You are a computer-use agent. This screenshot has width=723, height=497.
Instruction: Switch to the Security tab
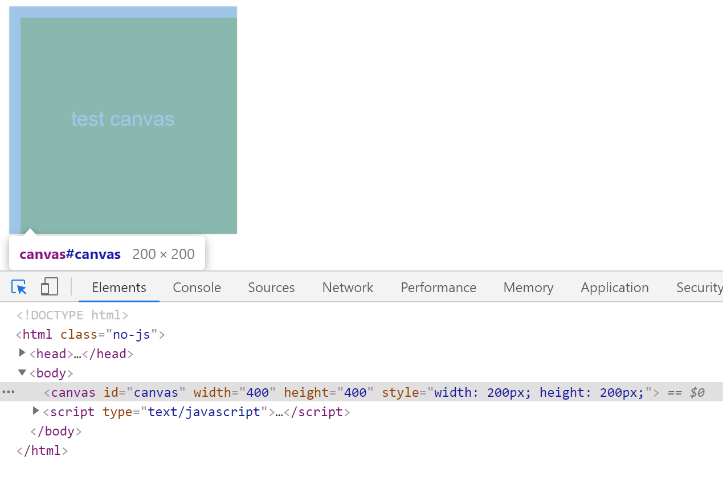(699, 287)
